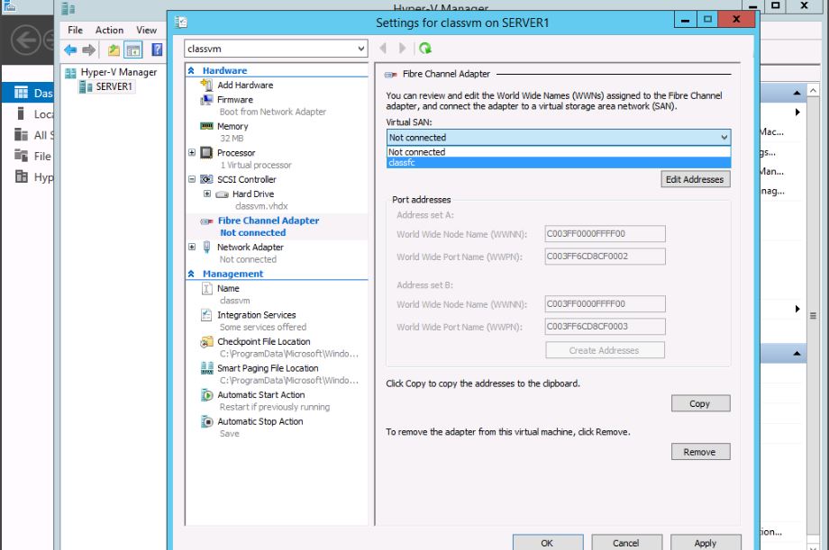Expand the Network Adapter node
The image size is (829, 550).
pos(192,248)
